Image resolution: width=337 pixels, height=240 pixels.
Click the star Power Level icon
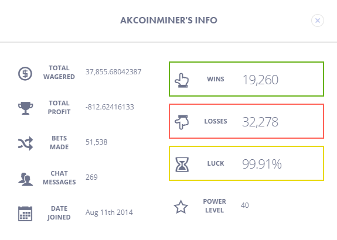click(181, 207)
